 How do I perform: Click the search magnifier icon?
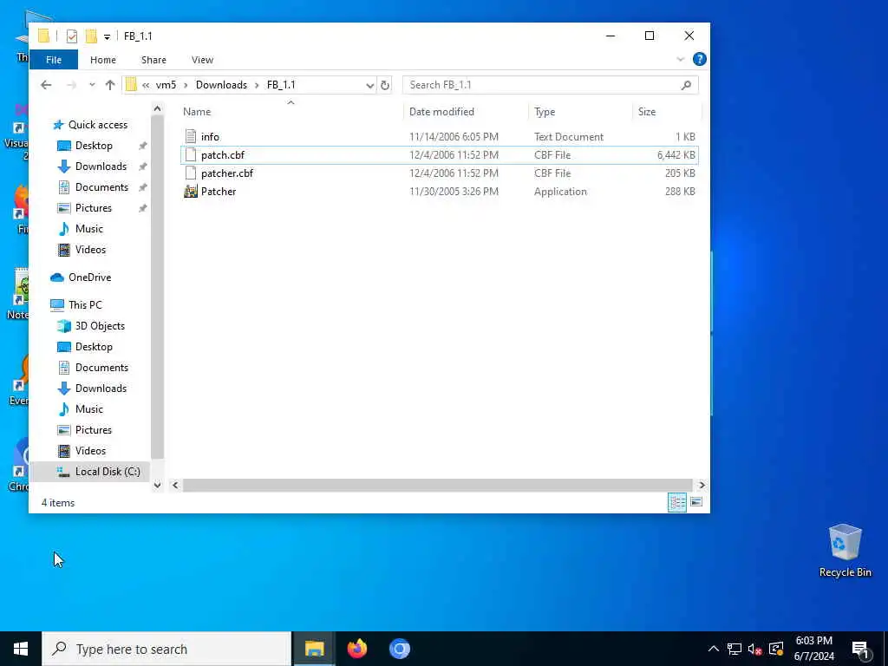coord(686,85)
